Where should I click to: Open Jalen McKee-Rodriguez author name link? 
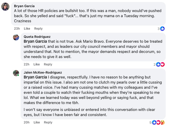click(x=43, y=73)
